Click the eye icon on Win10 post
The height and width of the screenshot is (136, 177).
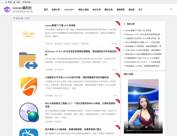114,122
